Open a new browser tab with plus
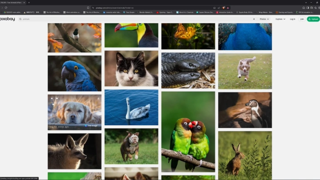Viewport: 320px width, 180px height. click(29, 3)
